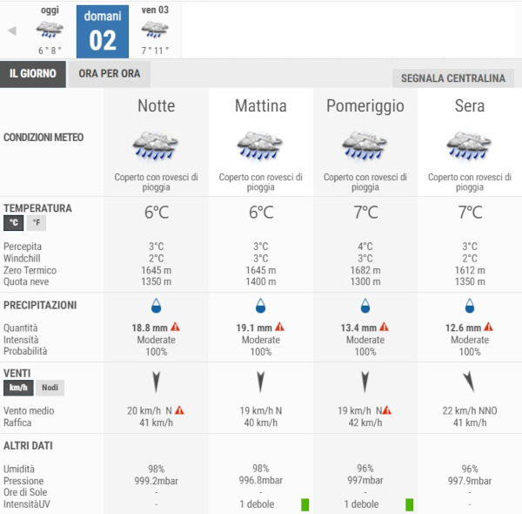Go to previous days with left arrow
The width and height of the screenshot is (522, 514).
pyautogui.click(x=12, y=30)
